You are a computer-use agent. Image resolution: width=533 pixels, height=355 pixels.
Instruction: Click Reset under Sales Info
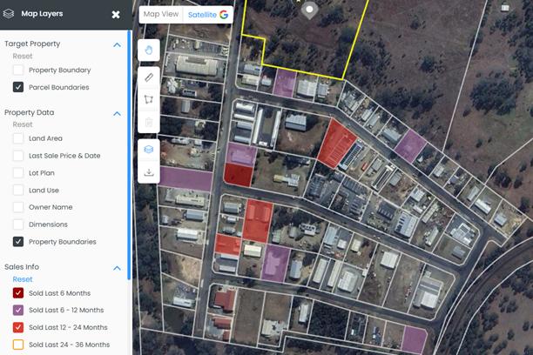23,279
